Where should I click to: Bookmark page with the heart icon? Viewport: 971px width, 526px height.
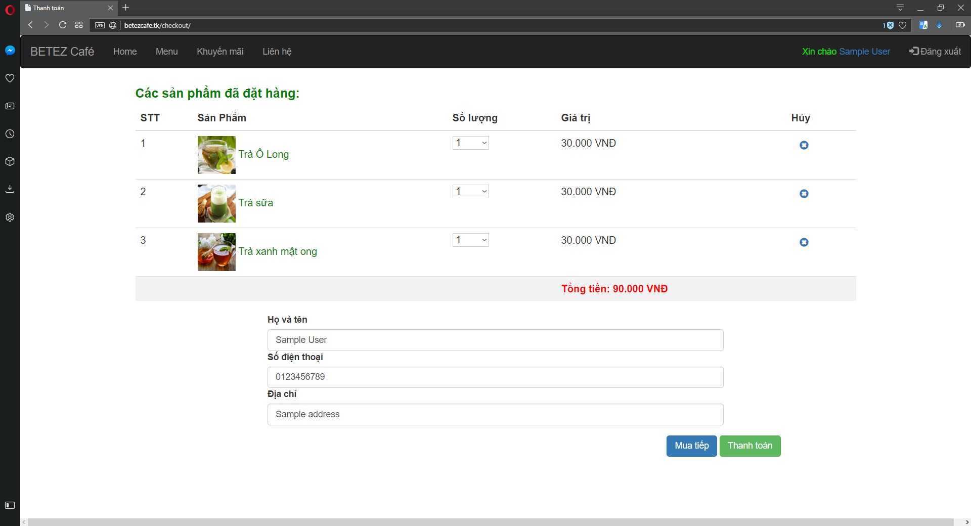coord(902,25)
